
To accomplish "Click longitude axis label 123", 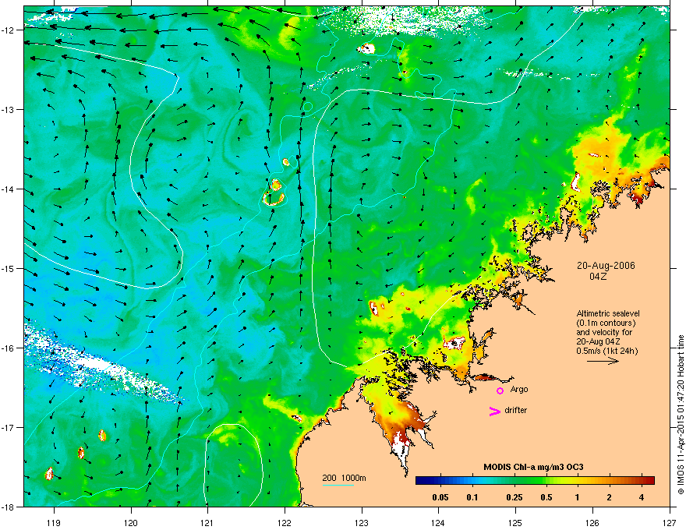I will pyautogui.click(x=362, y=522).
